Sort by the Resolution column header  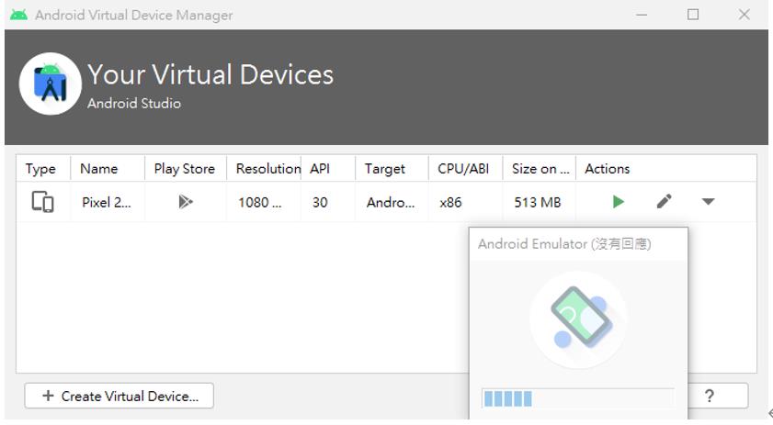(267, 169)
